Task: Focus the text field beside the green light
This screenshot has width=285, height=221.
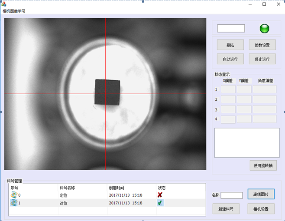Action: click(231, 29)
